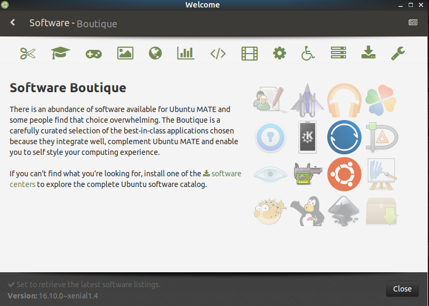The width and height of the screenshot is (429, 306).
Task: Click the news icon in header
Action: pyautogui.click(x=412, y=23)
